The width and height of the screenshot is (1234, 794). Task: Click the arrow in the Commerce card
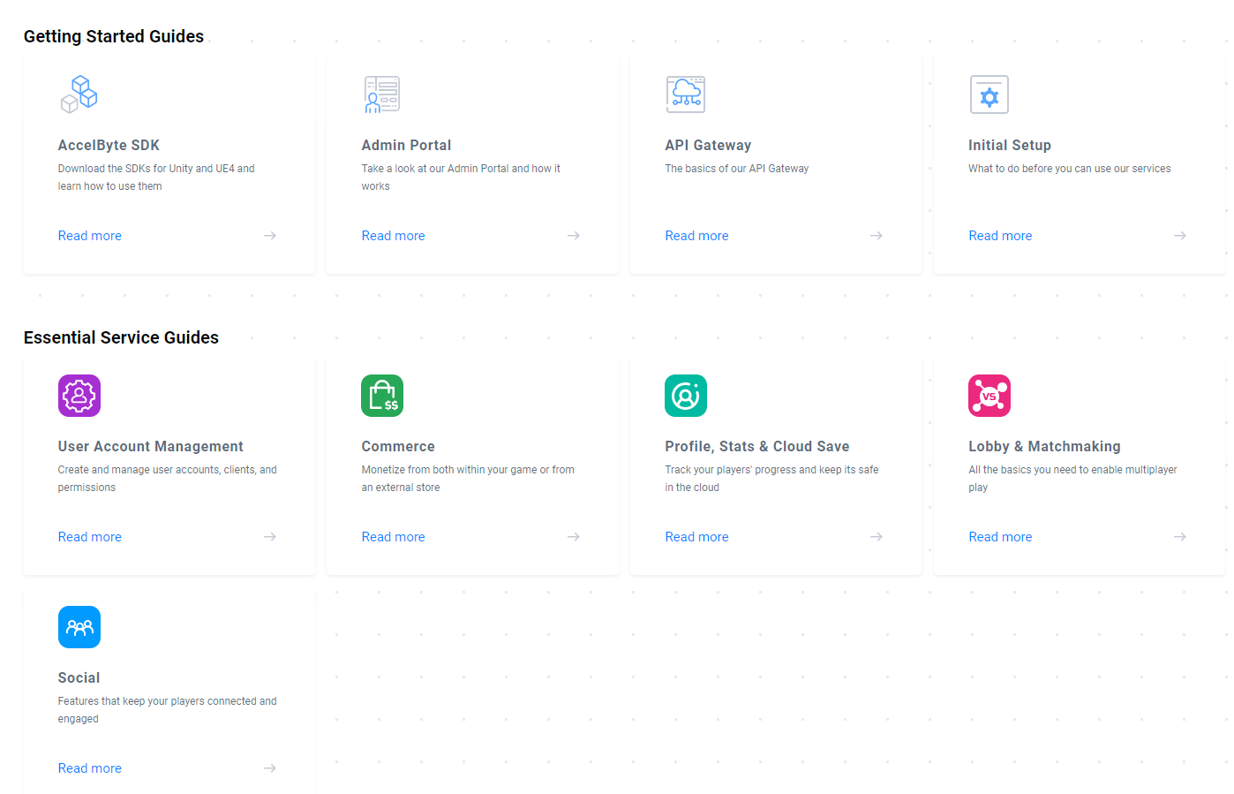pyautogui.click(x=574, y=537)
